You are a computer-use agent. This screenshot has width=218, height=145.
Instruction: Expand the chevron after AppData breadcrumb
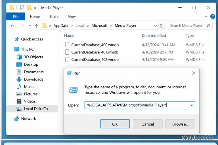72,26
